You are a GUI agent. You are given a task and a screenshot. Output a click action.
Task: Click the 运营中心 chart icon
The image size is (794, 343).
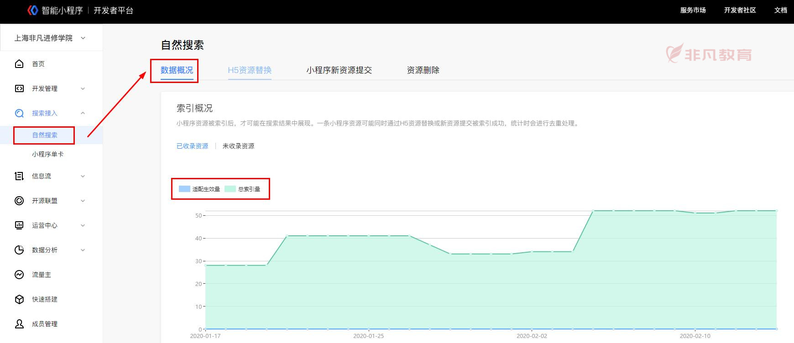click(x=19, y=225)
